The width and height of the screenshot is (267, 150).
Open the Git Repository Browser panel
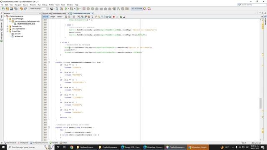39,143
